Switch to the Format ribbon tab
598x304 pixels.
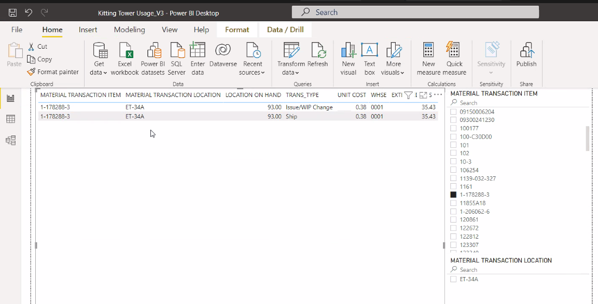[x=237, y=30]
